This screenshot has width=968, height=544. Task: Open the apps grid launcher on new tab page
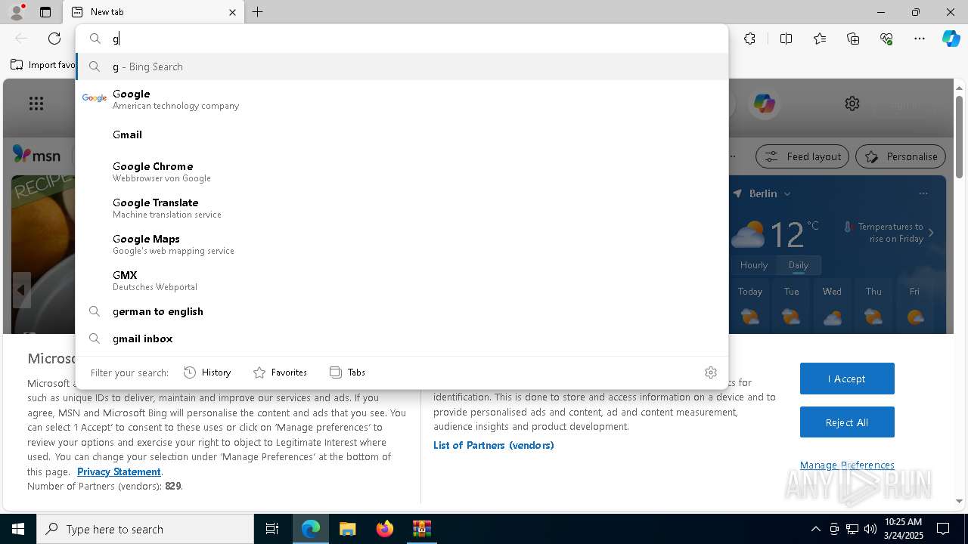click(36, 104)
